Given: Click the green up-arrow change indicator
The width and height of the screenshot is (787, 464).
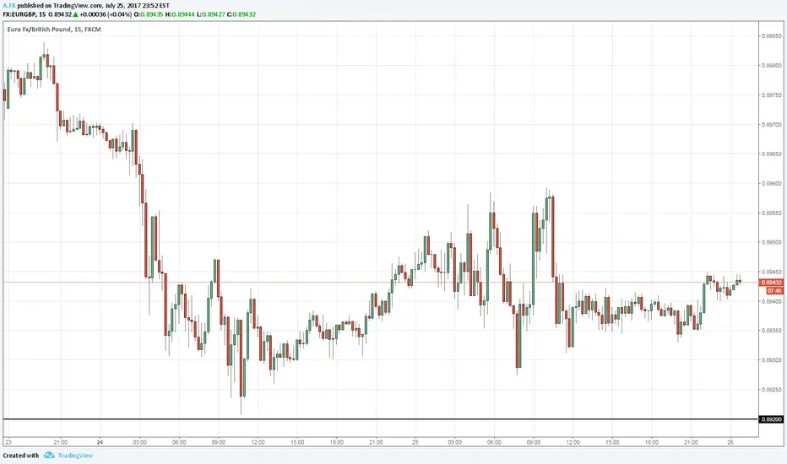Looking at the screenshot, I should pos(75,14).
